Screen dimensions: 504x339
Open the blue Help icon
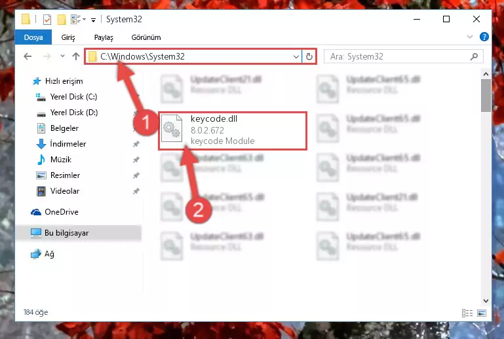[x=484, y=37]
